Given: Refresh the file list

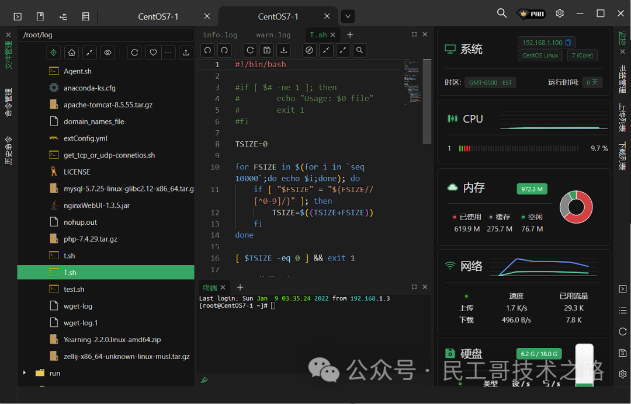Looking at the screenshot, I should (x=134, y=53).
